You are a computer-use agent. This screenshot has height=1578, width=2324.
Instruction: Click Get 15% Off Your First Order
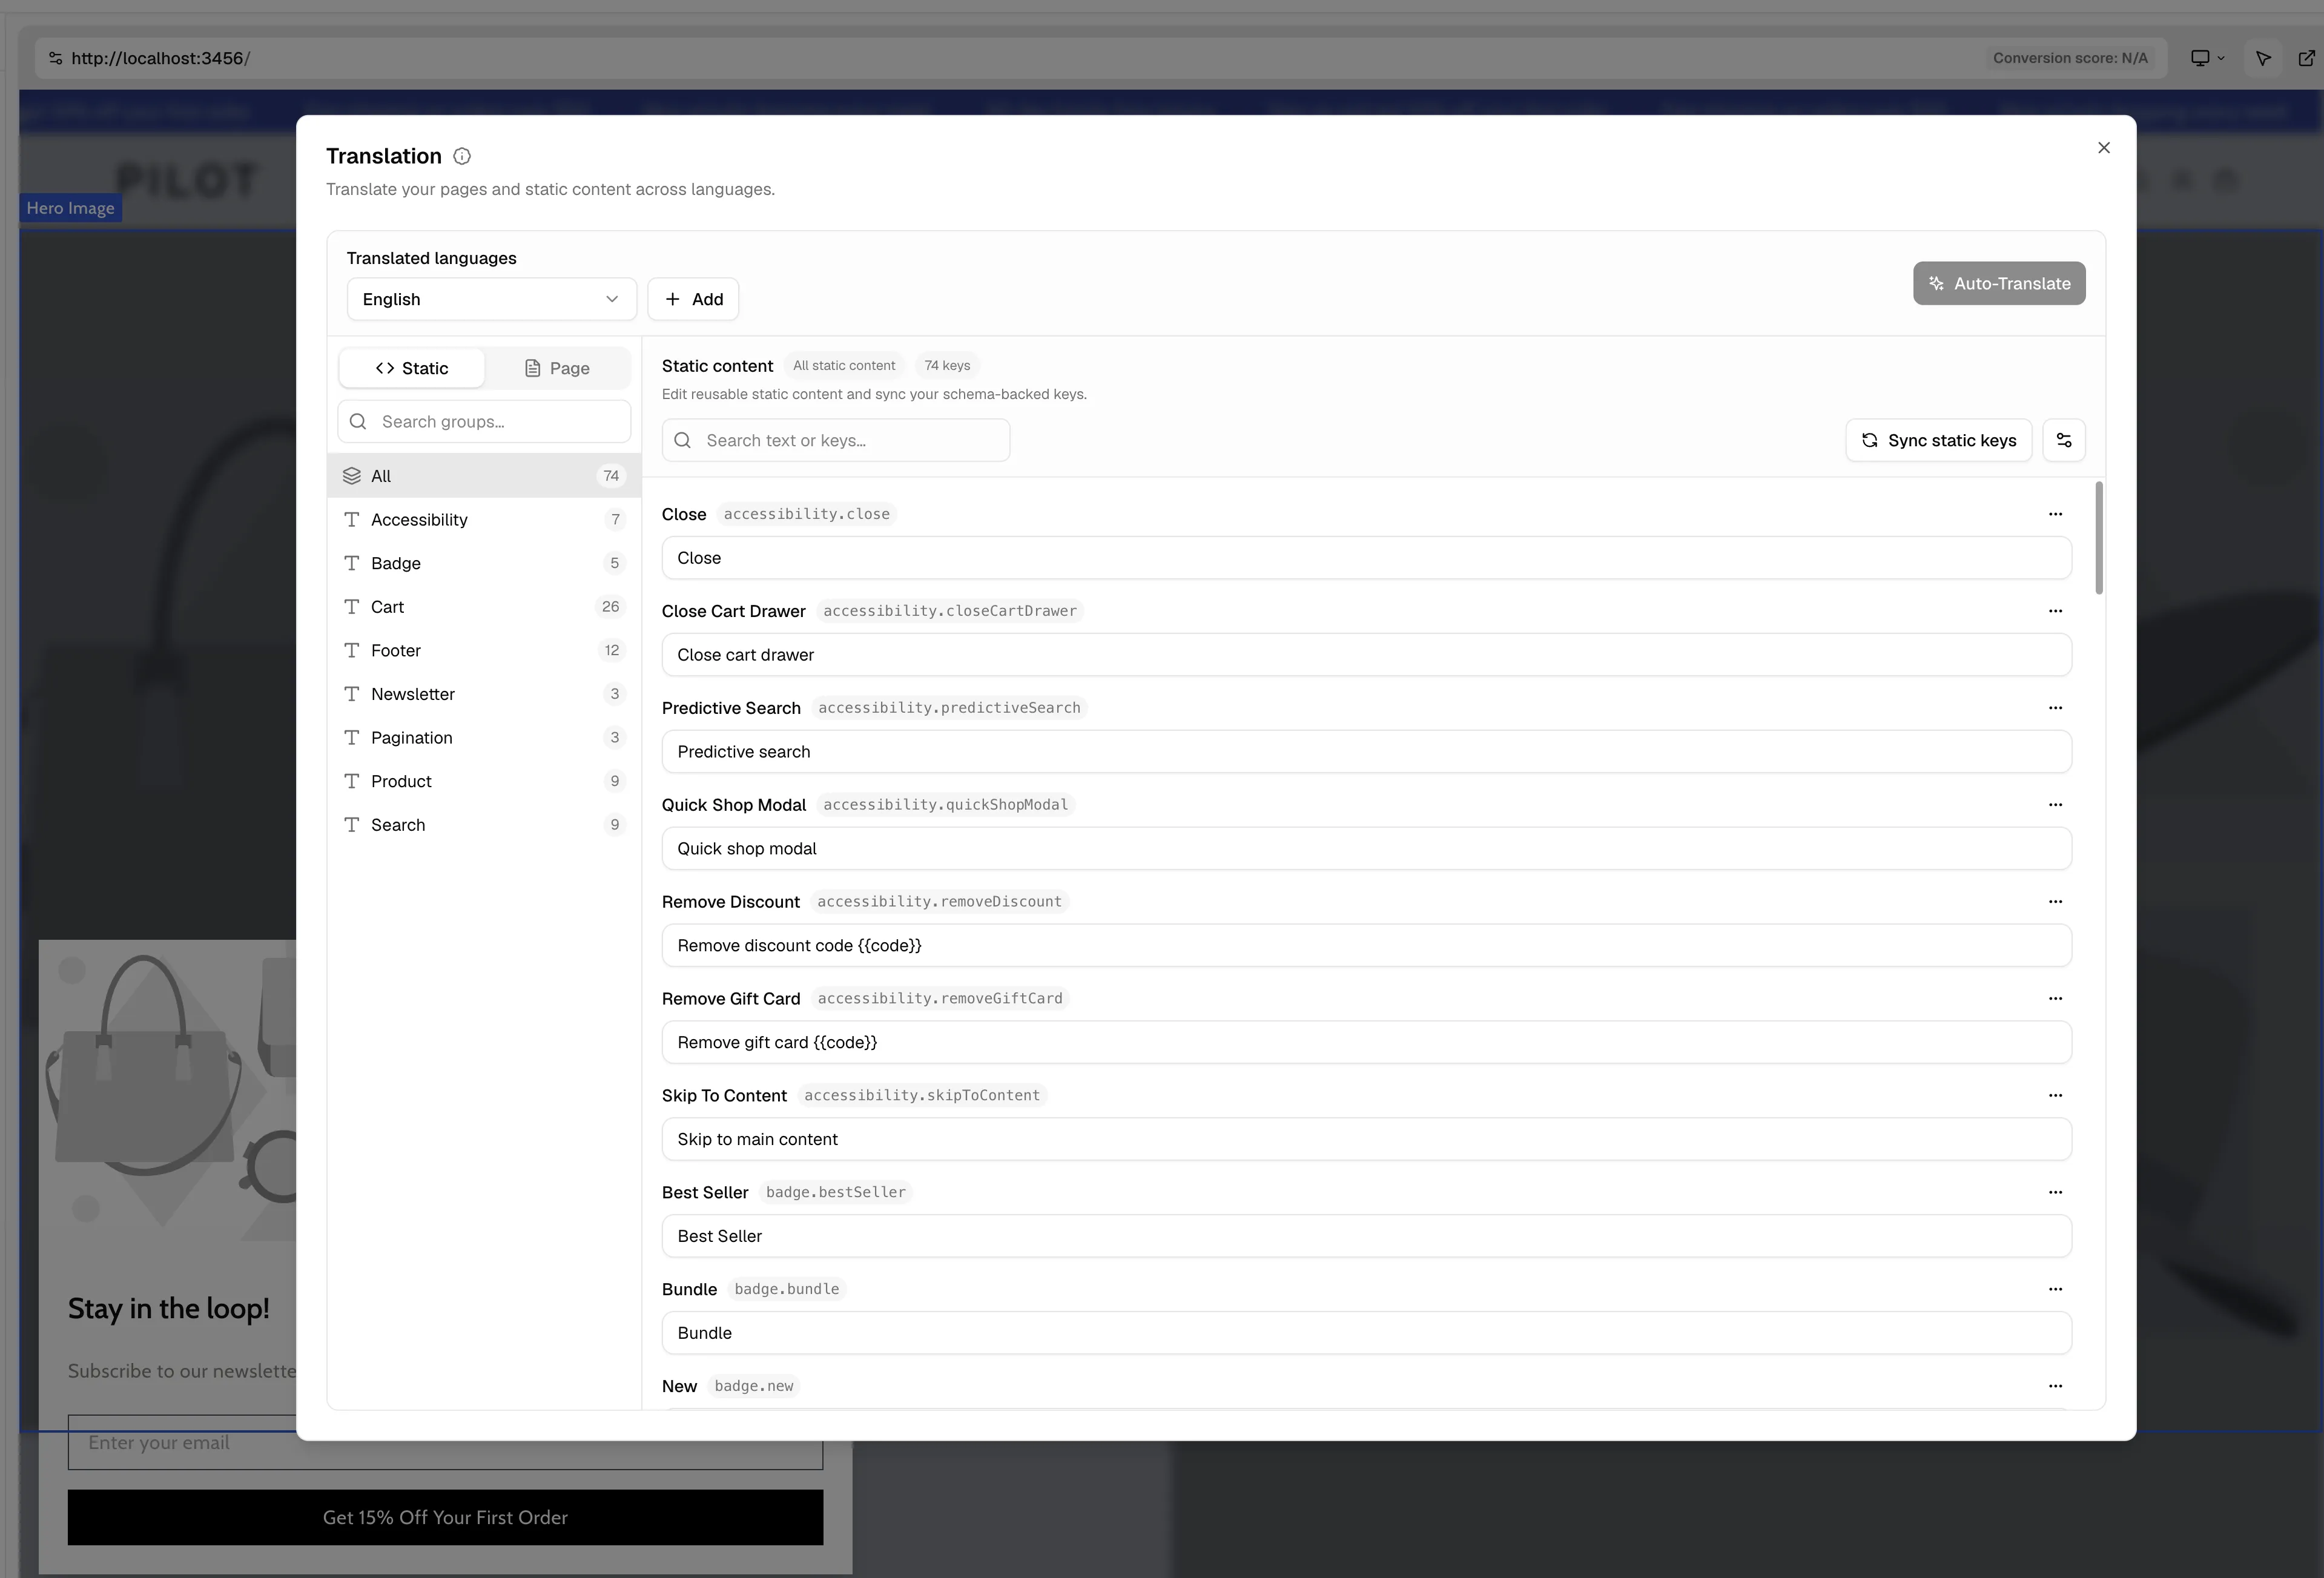(x=445, y=1517)
